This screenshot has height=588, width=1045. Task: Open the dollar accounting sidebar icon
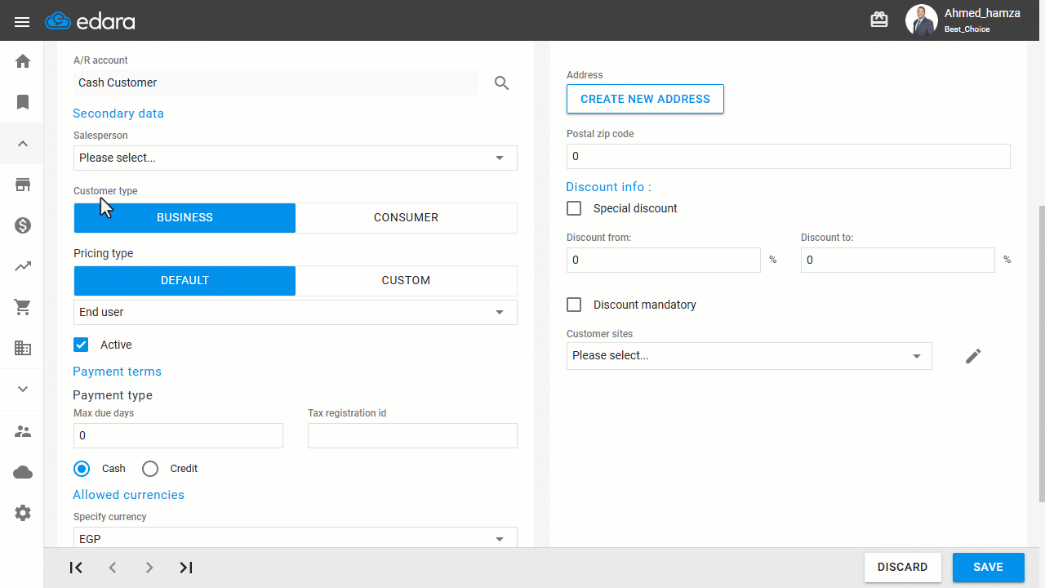pyautogui.click(x=23, y=225)
